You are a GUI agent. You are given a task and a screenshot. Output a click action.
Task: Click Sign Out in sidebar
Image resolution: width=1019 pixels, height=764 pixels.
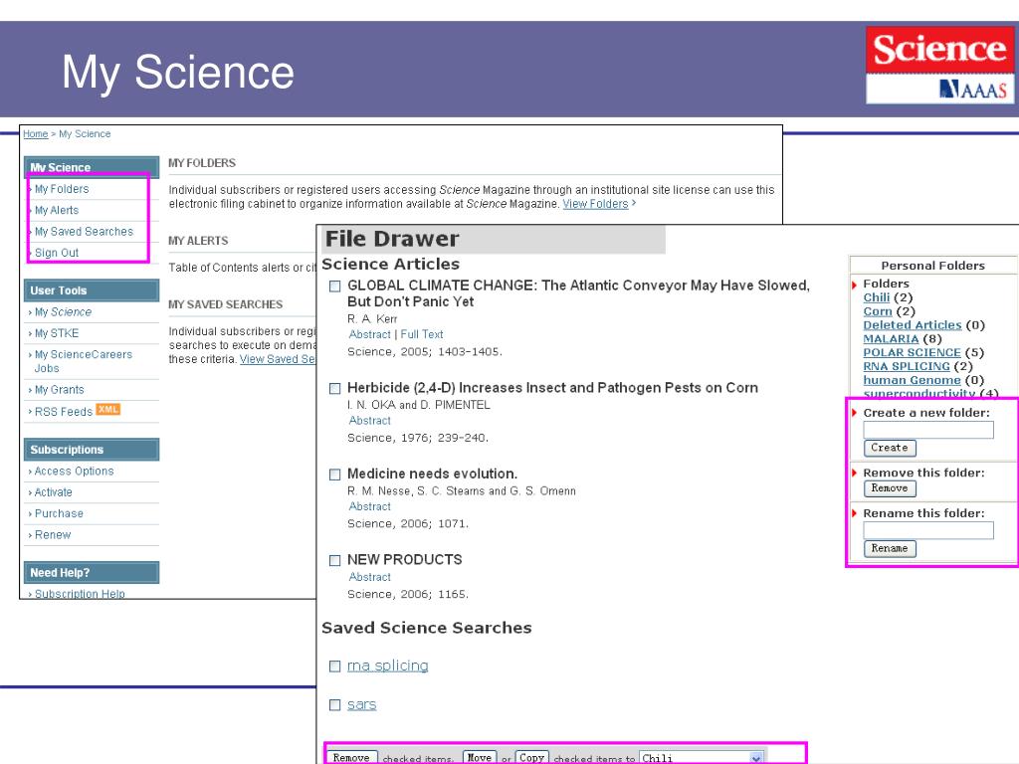coord(57,253)
